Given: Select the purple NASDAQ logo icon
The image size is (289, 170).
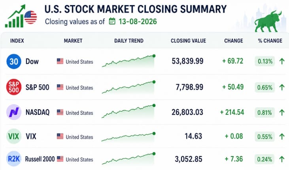Looking at the screenshot, I should coord(14,112).
